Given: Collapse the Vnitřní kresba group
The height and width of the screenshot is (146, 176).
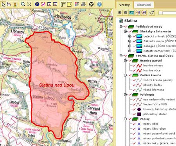Looking at the screenshot, I should point(125,75).
